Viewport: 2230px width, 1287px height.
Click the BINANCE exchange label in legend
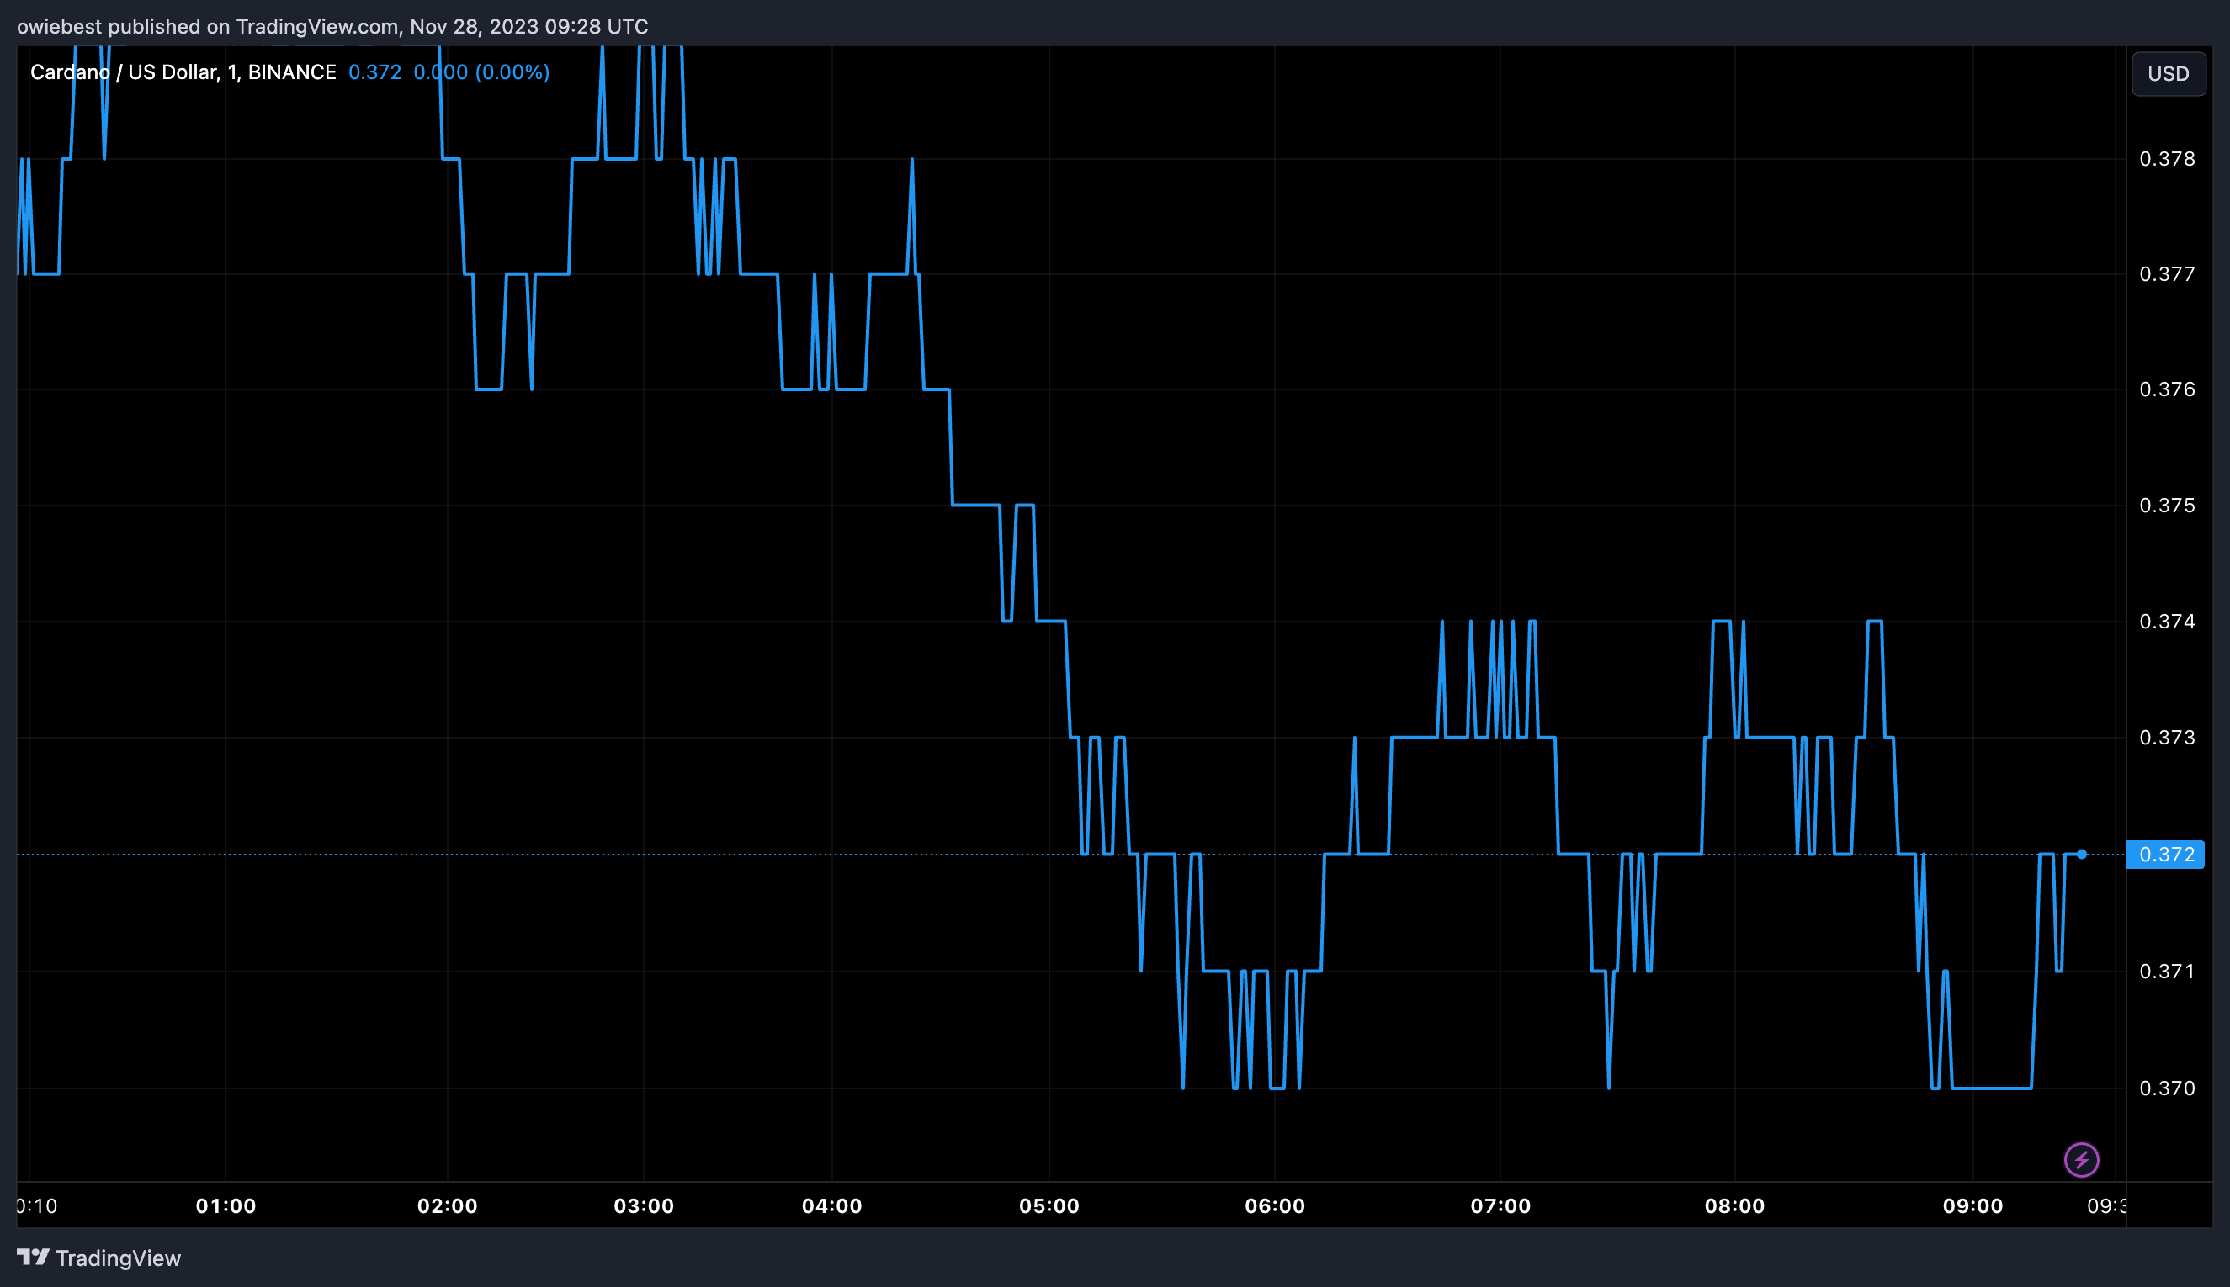tap(292, 71)
